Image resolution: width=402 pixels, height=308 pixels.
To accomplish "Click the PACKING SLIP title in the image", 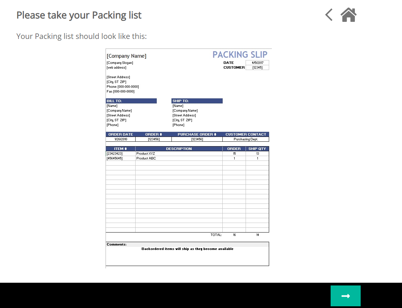I will 240,55.
